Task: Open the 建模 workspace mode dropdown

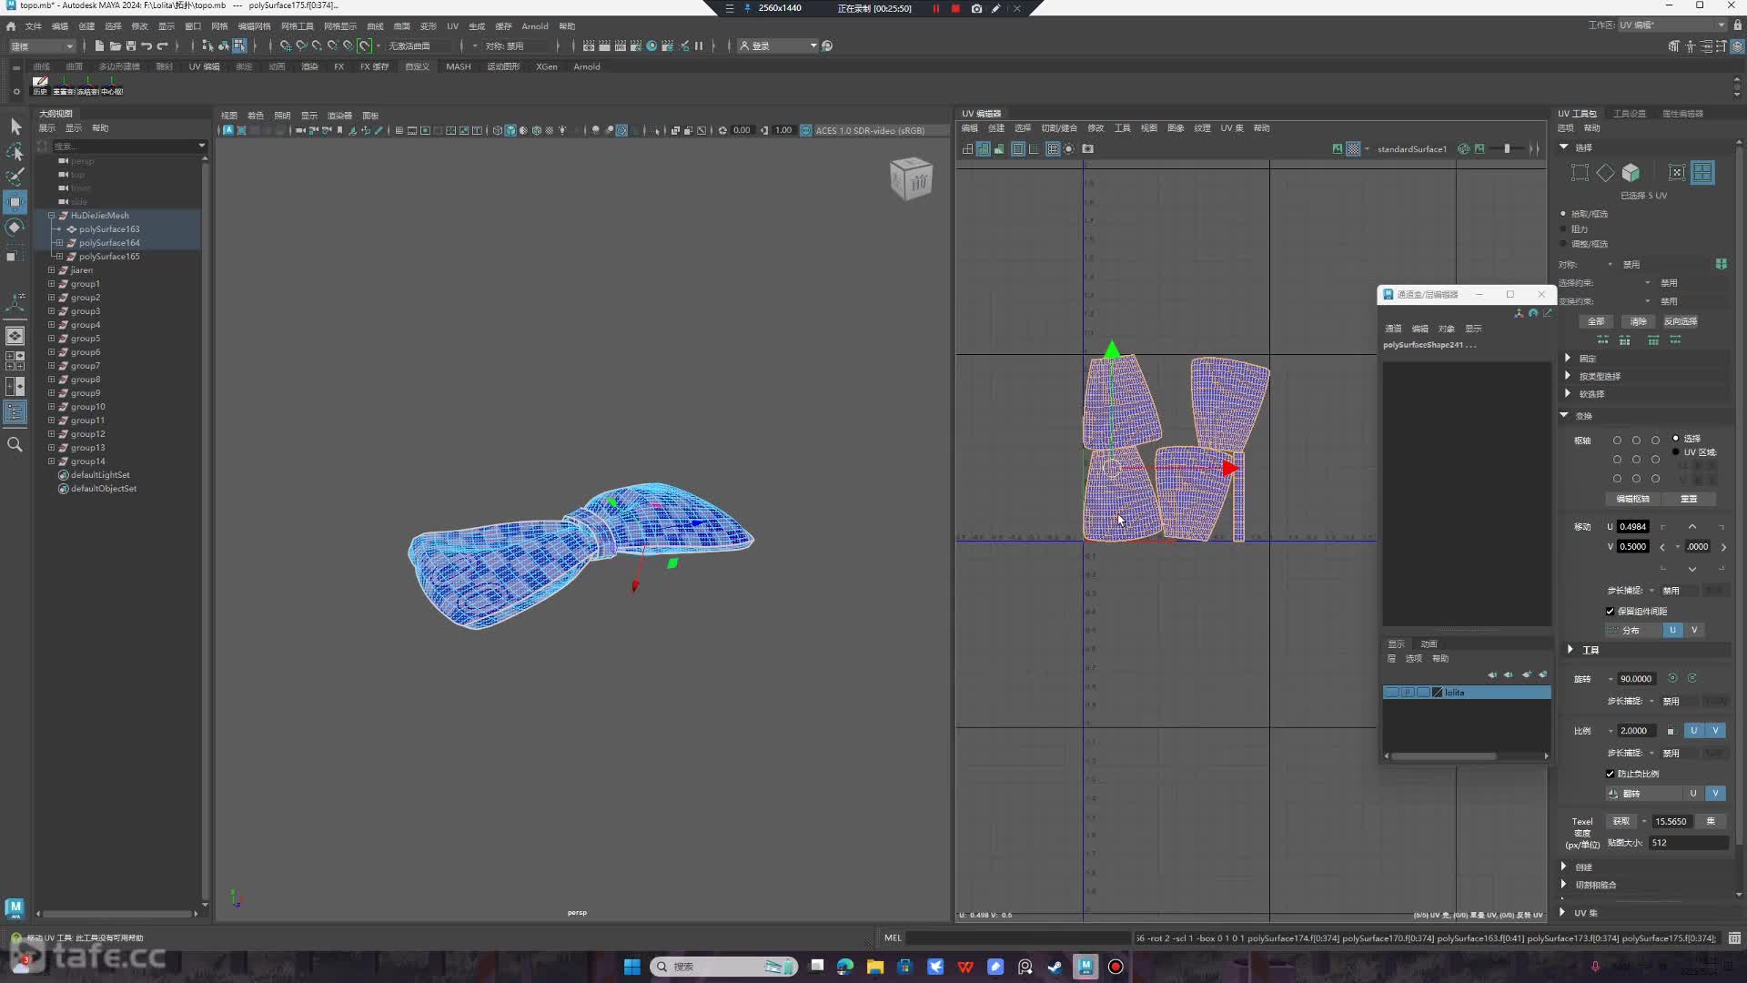Action: (x=42, y=46)
